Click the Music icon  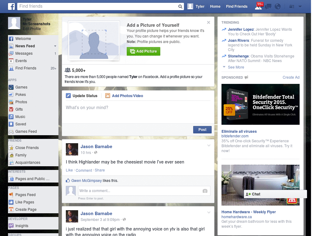[x=11, y=117]
